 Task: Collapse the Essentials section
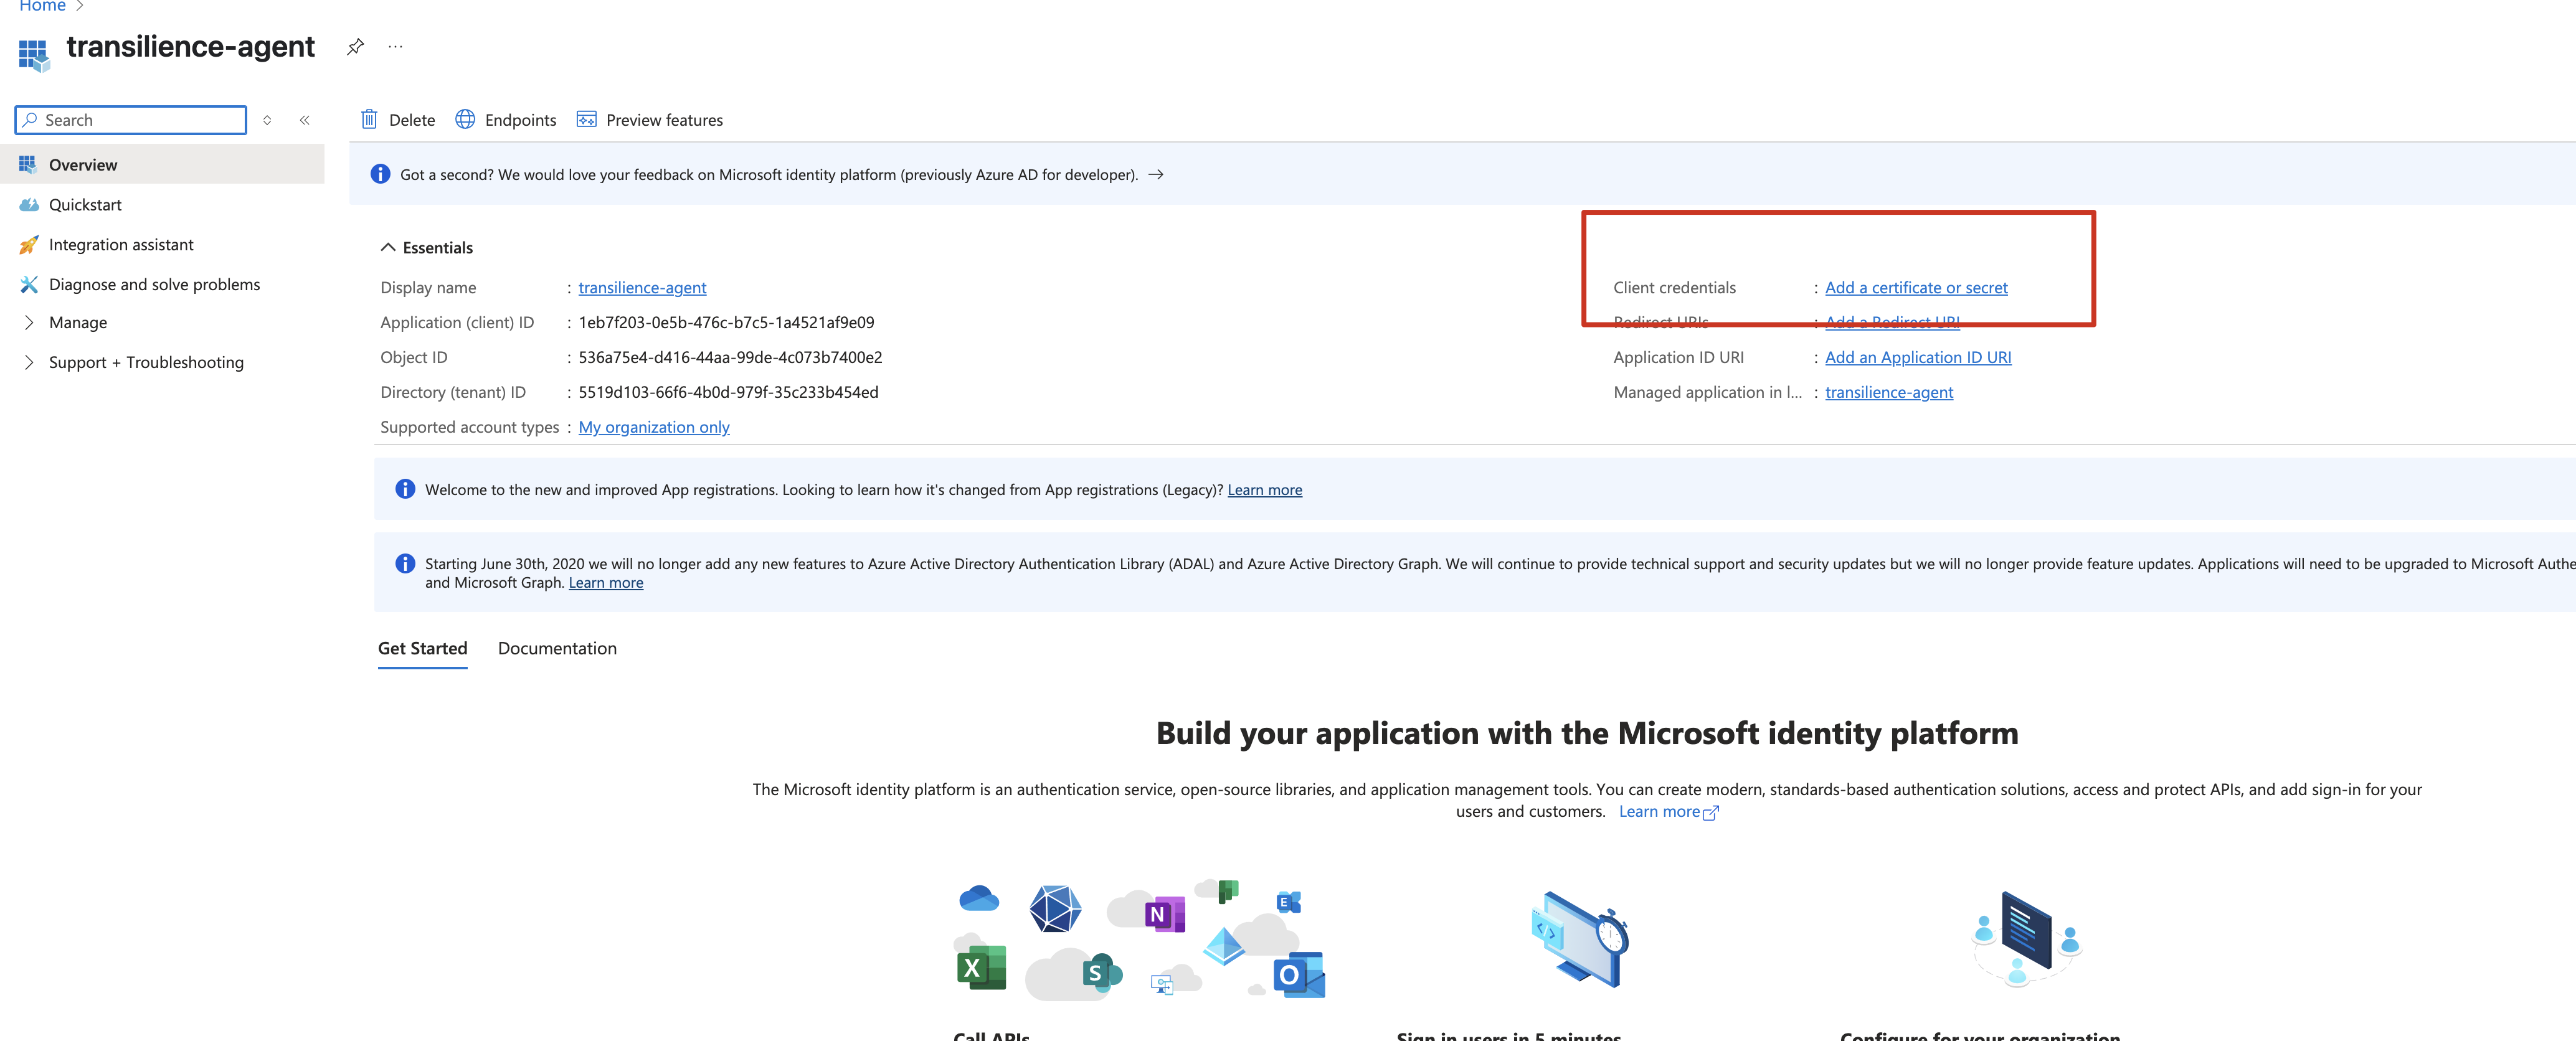(388, 248)
